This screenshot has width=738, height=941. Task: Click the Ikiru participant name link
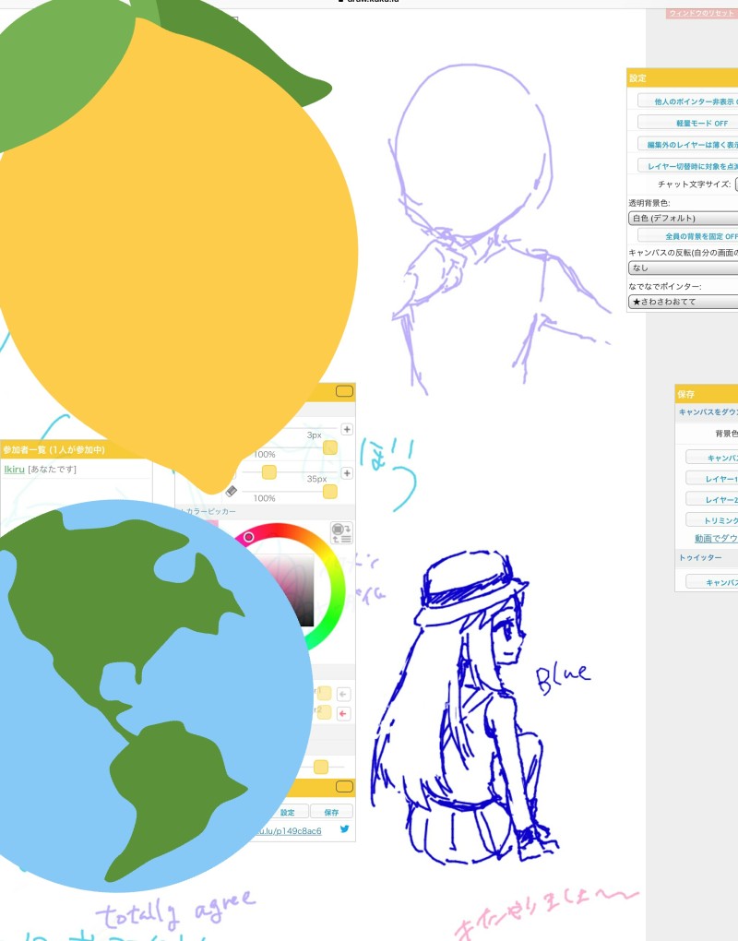(15, 470)
